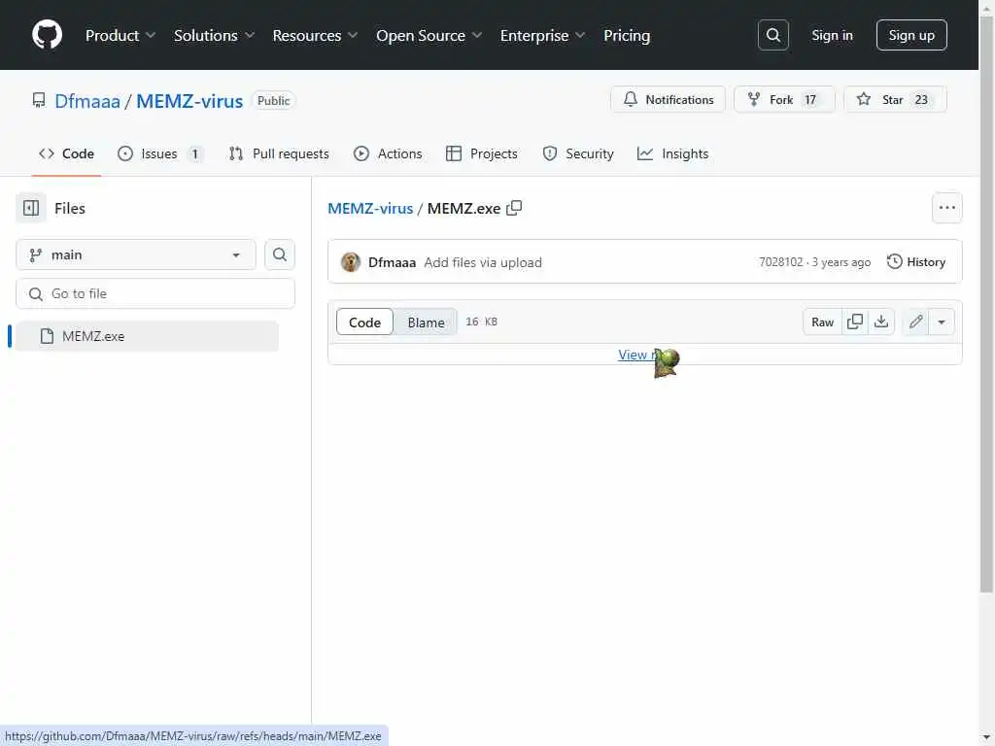995x746 pixels.
Task: Select the Code view toggle
Action: (365, 322)
